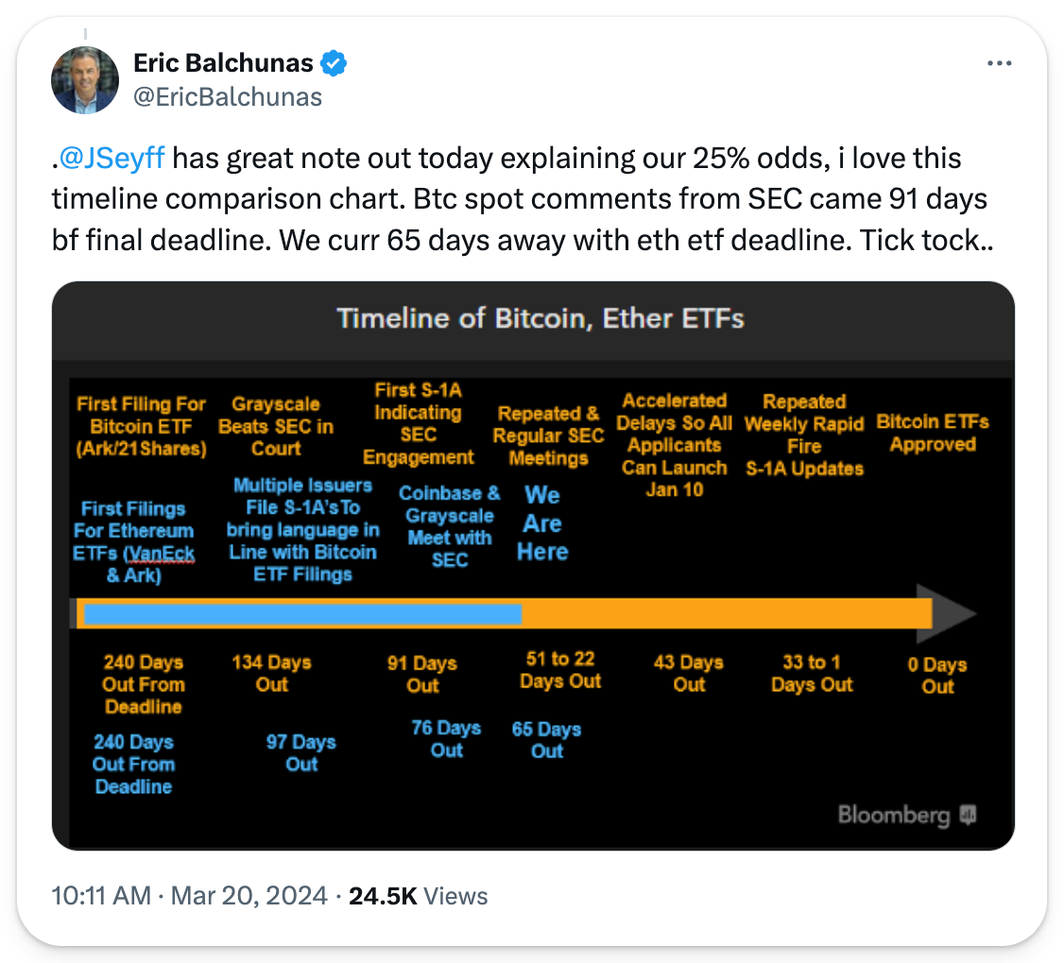
Task: Click the '65 Days Out' label
Action: tap(546, 739)
